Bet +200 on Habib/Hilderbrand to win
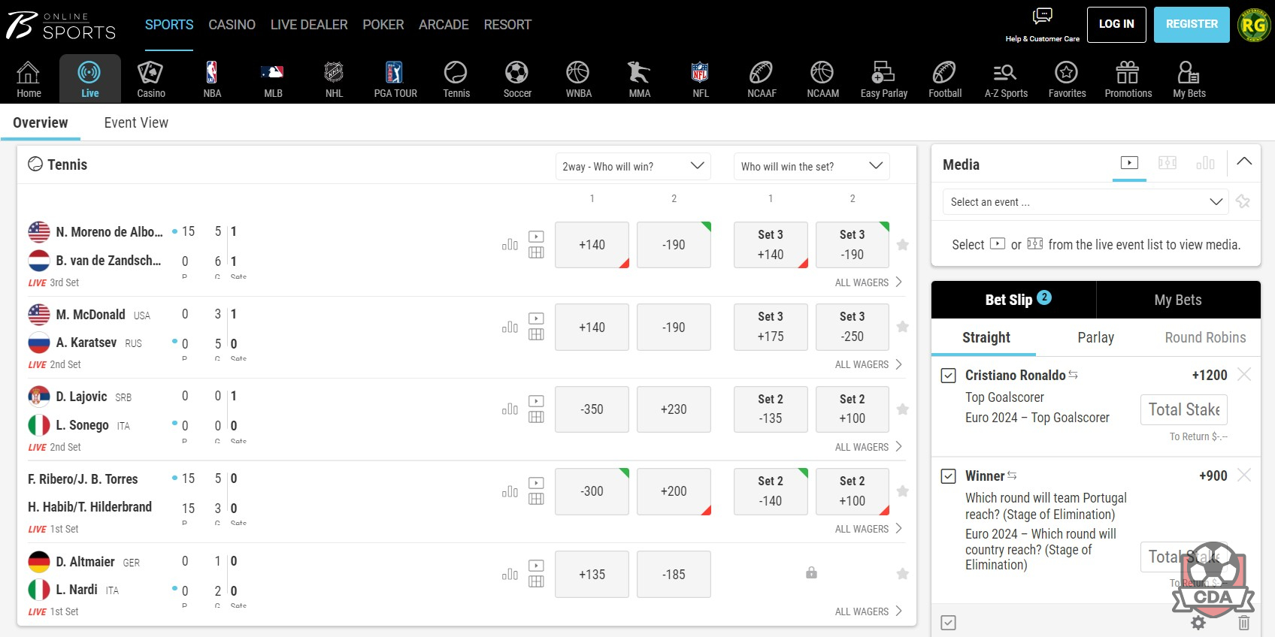 [x=674, y=491]
